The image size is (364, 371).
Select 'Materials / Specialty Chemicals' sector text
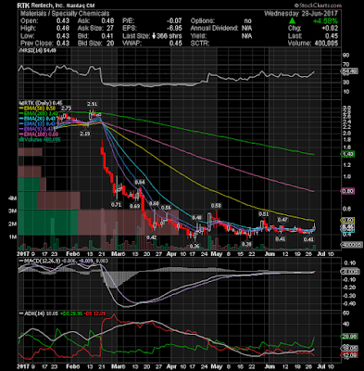(x=65, y=14)
